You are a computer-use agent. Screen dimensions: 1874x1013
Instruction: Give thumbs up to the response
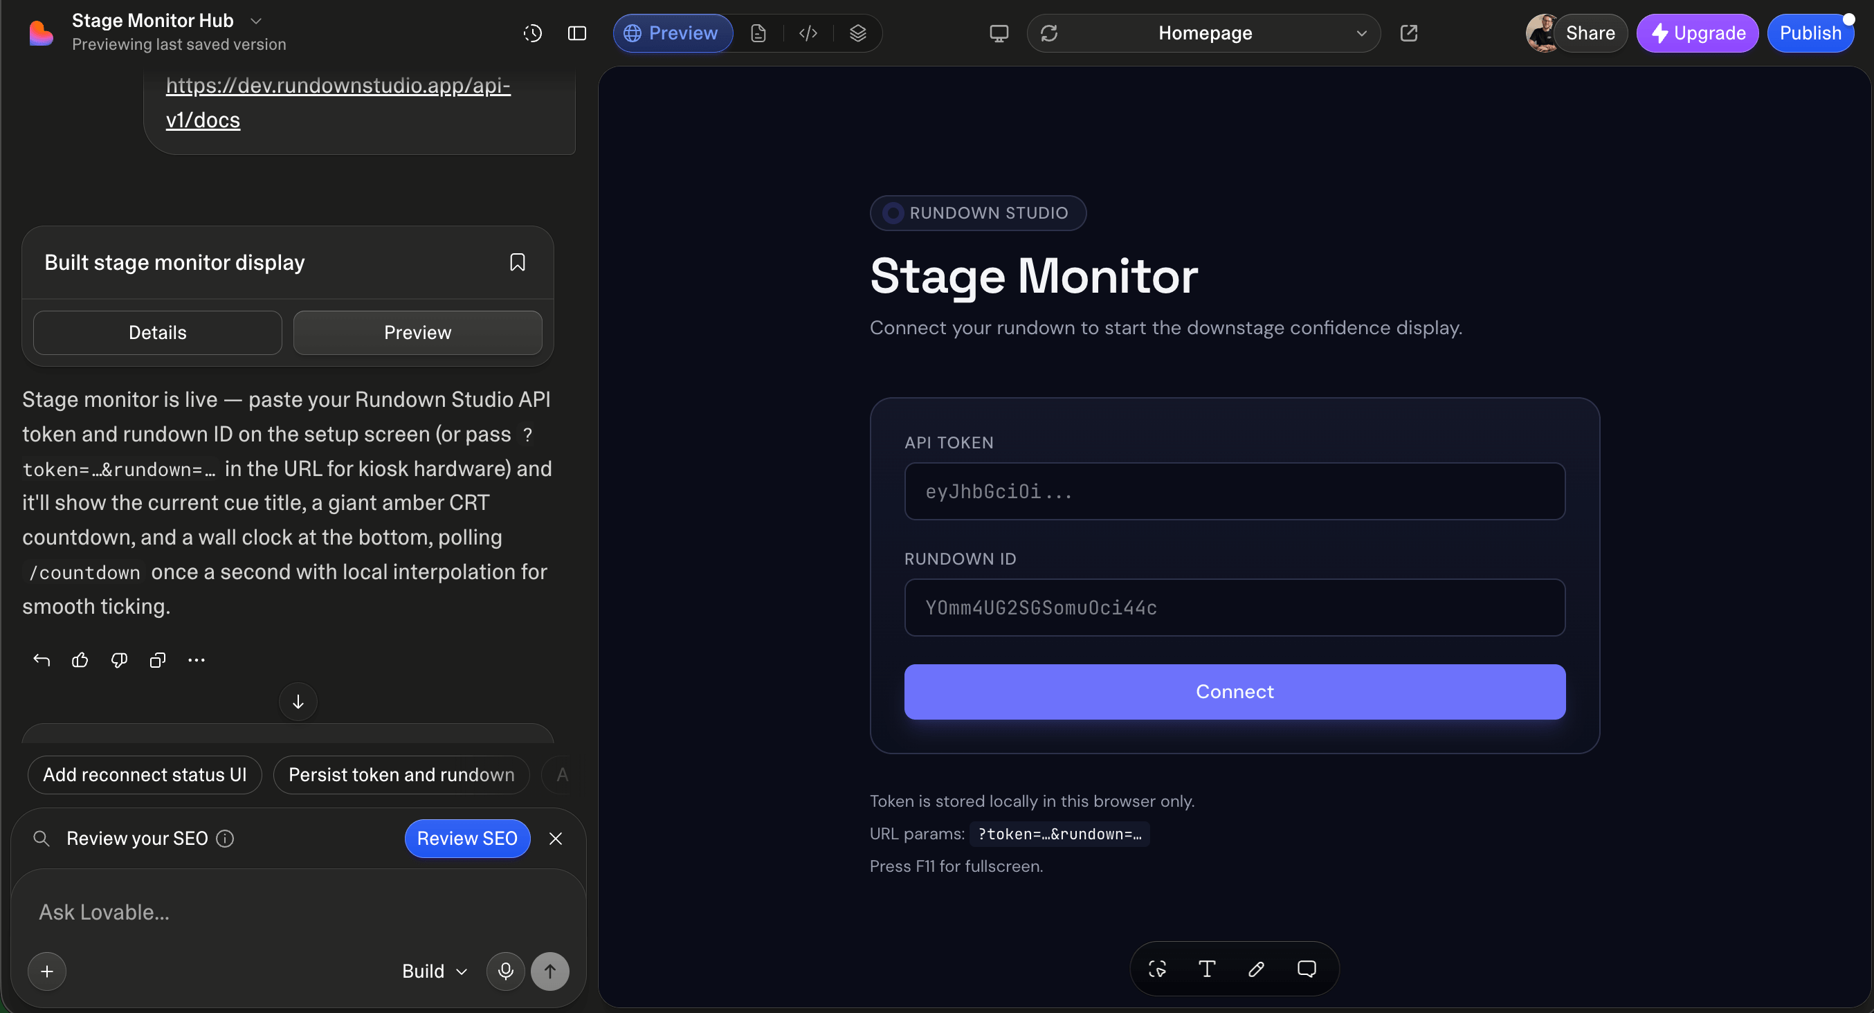click(80, 659)
